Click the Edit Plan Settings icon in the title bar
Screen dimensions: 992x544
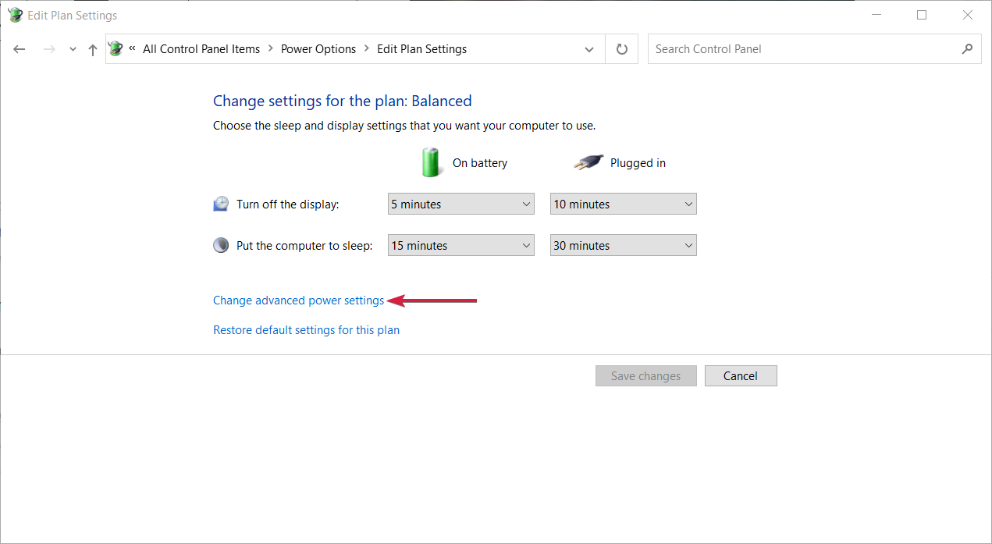pyautogui.click(x=15, y=14)
